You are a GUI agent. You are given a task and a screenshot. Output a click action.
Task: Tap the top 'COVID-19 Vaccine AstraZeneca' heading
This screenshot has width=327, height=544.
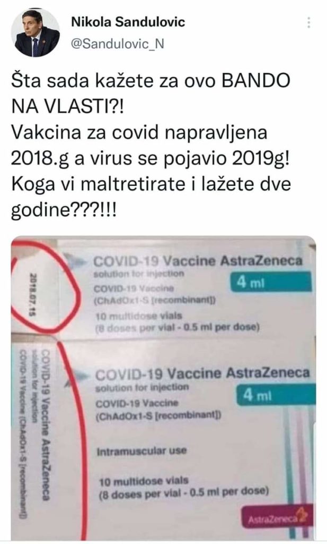point(198,261)
